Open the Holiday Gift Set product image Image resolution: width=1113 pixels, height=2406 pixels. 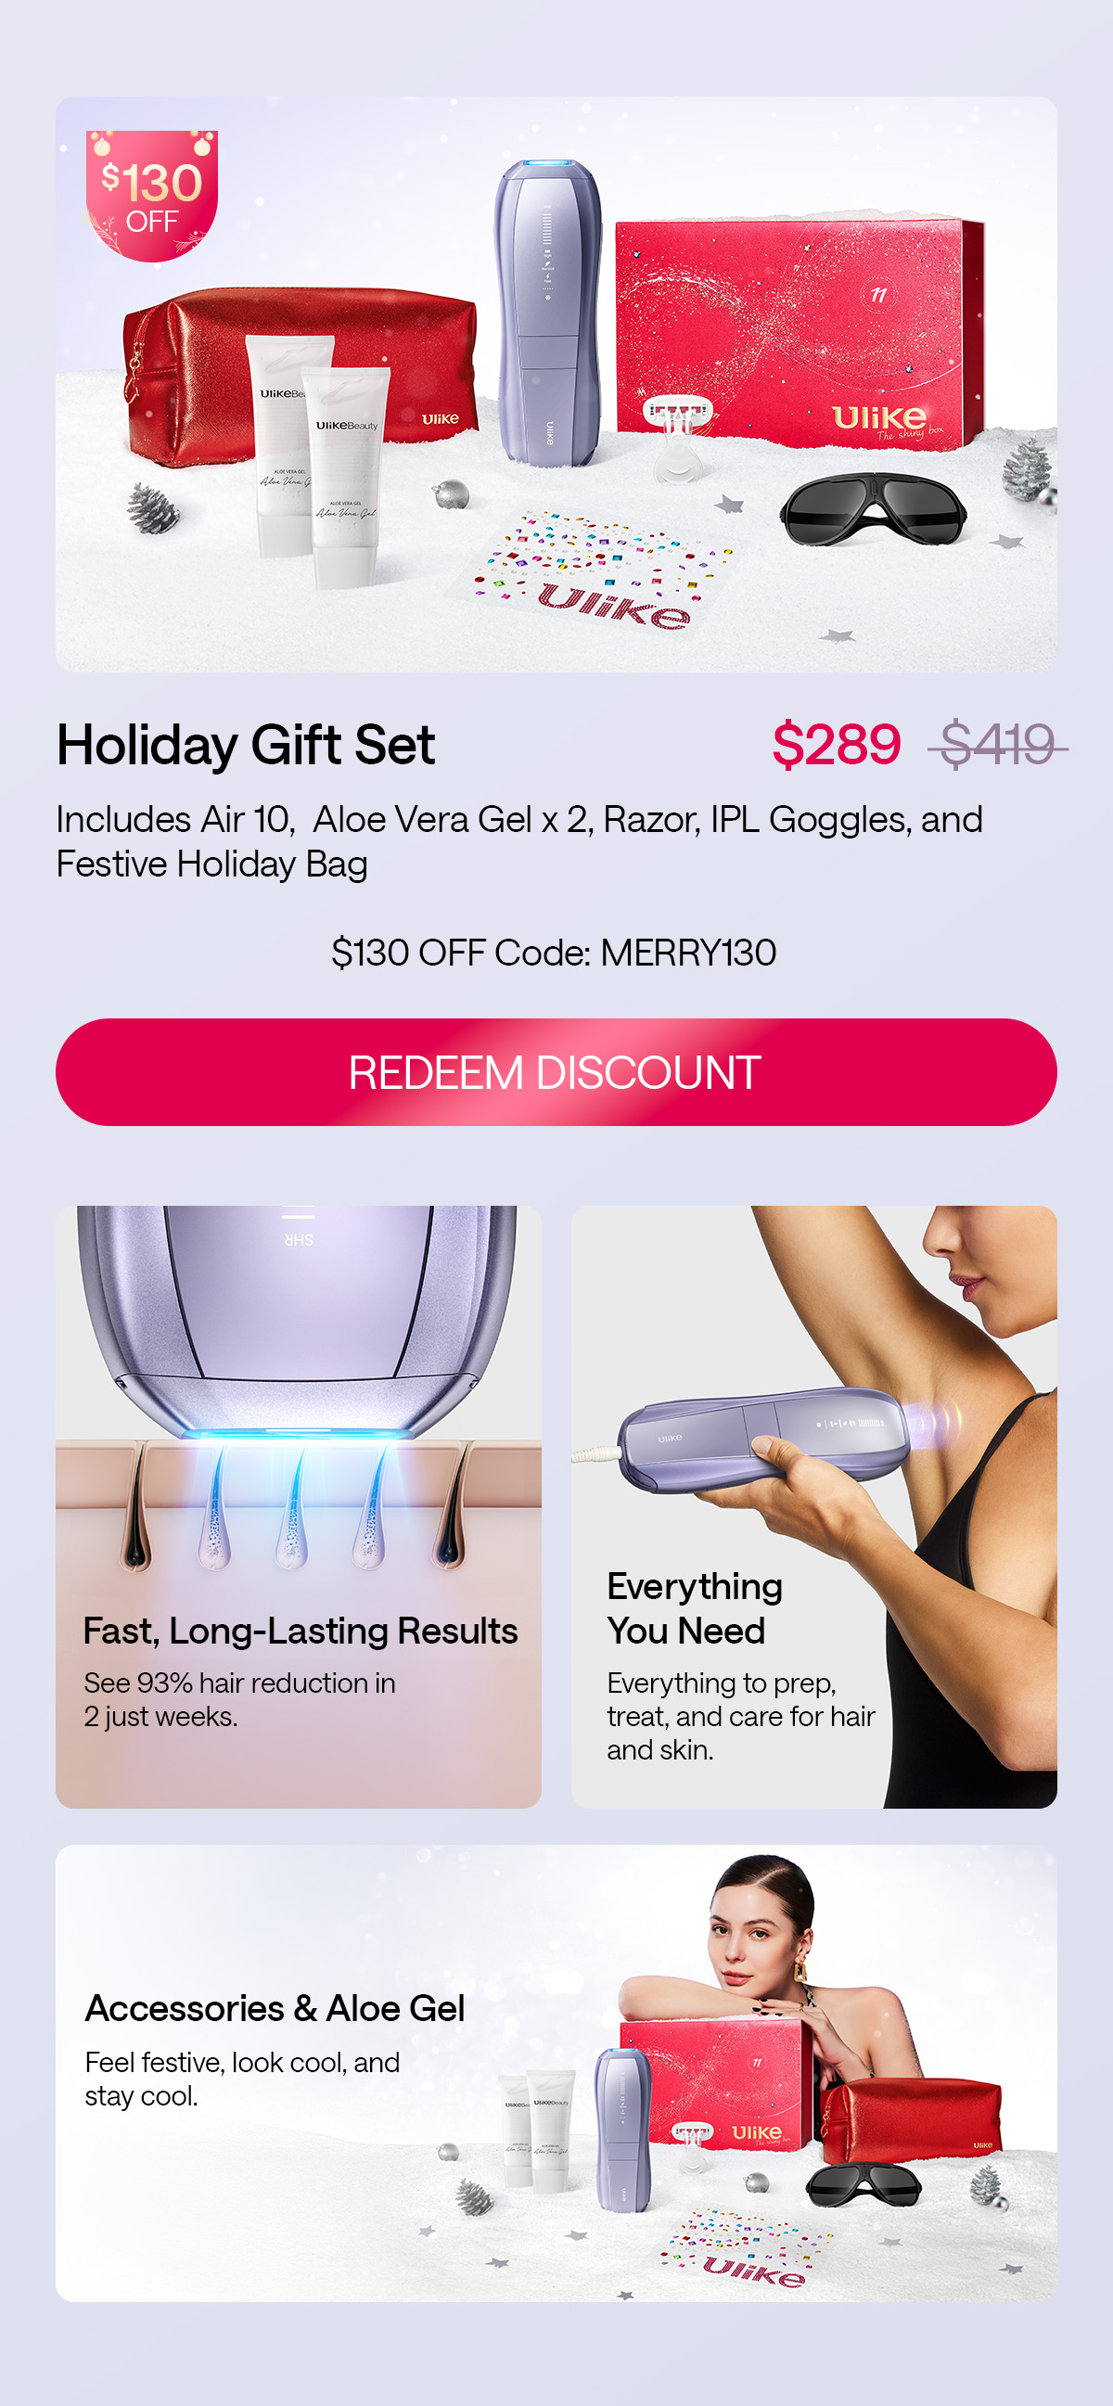point(556,384)
